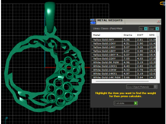Viewport: 166px width, 124px height.
Task: Click the 4.33 grams value
Action: pos(127,70)
